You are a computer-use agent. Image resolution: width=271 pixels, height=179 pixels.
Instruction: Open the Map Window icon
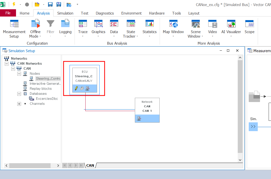click(x=173, y=24)
